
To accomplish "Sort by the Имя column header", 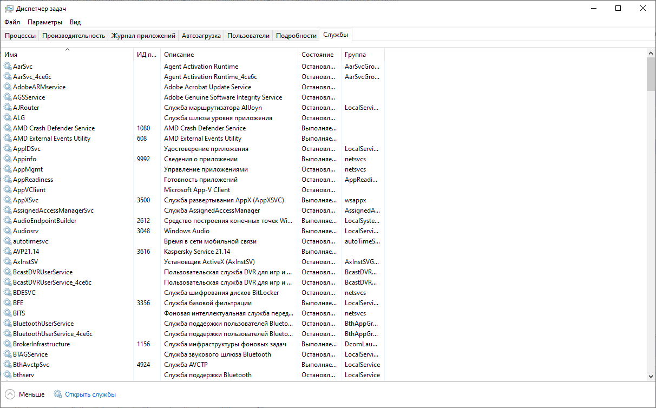I will pos(68,55).
